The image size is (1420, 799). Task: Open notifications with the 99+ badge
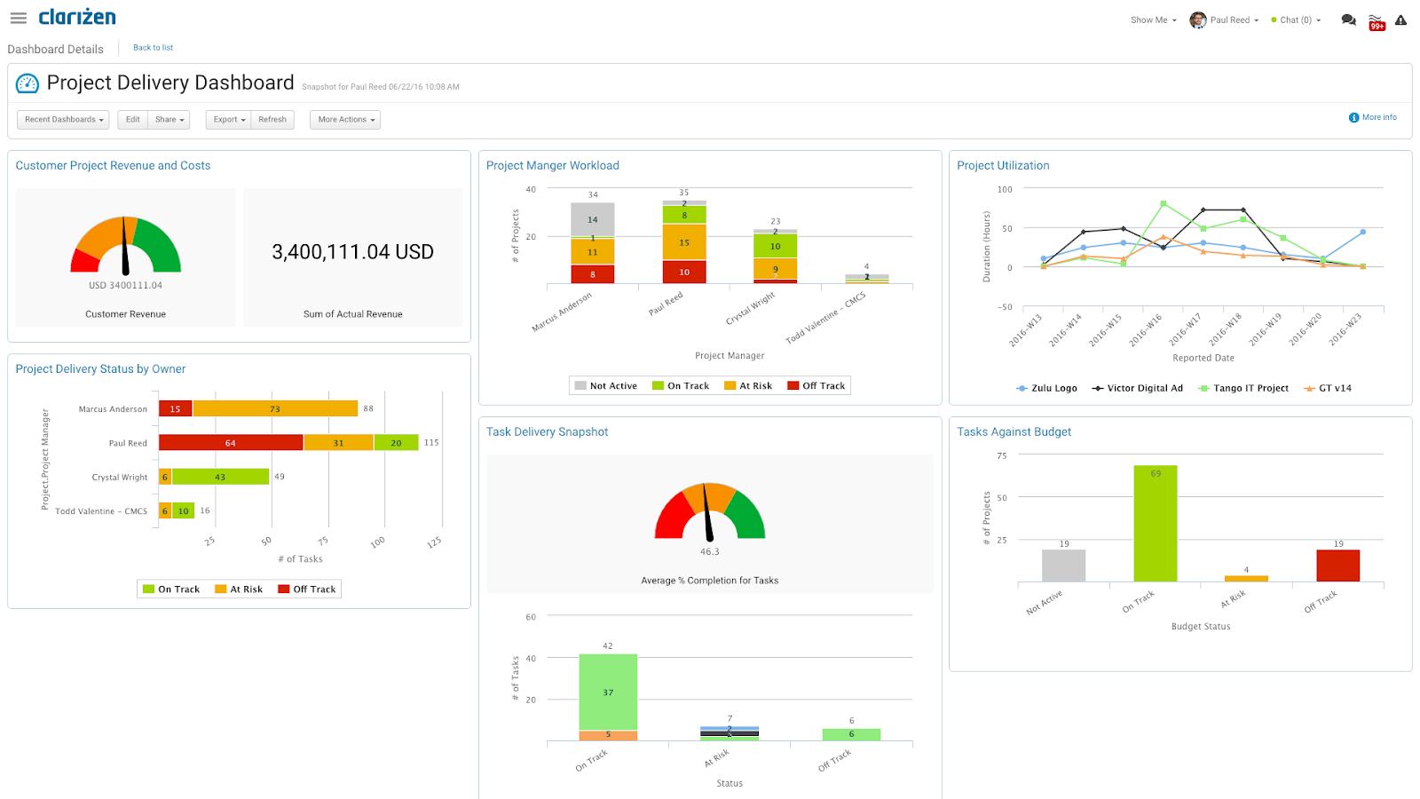[x=1376, y=21]
